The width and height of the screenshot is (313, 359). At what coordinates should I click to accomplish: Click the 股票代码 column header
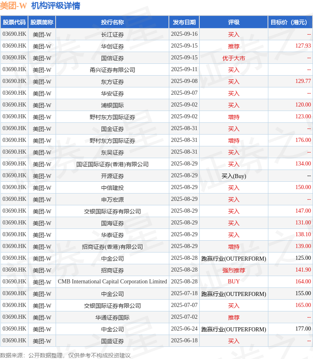[x=14, y=22]
